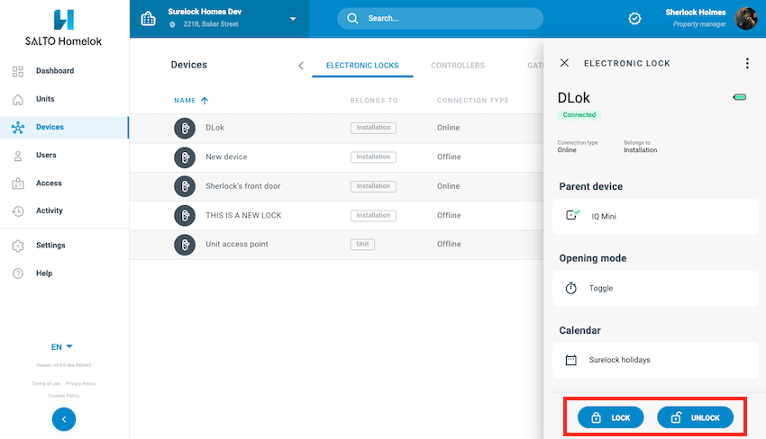The image size is (766, 439).
Task: Click the battery status icon for DLok
Action: tap(739, 97)
